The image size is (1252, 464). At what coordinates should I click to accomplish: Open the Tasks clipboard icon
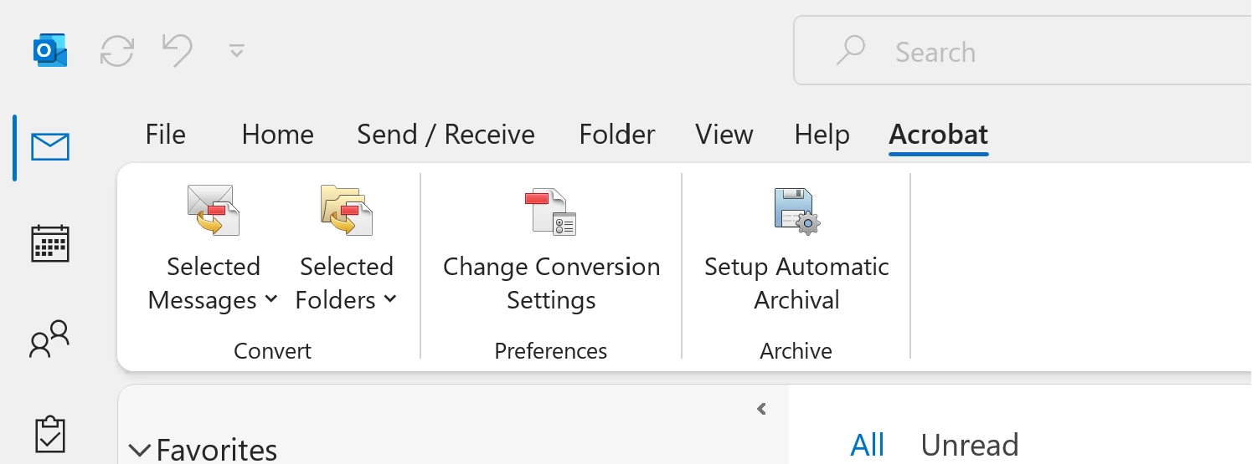(x=50, y=434)
